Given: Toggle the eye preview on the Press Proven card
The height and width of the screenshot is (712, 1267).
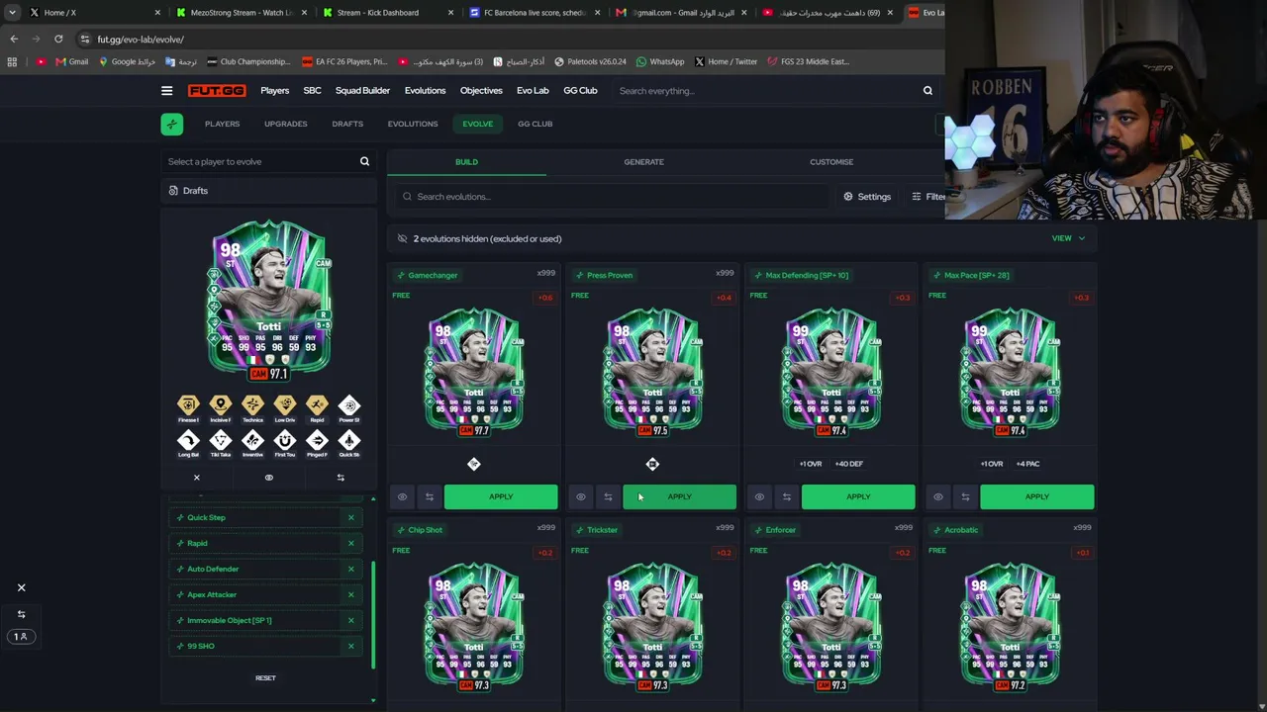Looking at the screenshot, I should [581, 496].
